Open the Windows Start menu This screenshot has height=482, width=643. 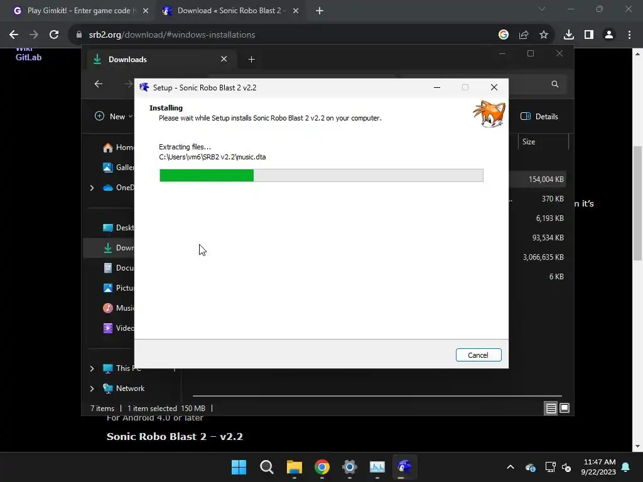(x=239, y=467)
